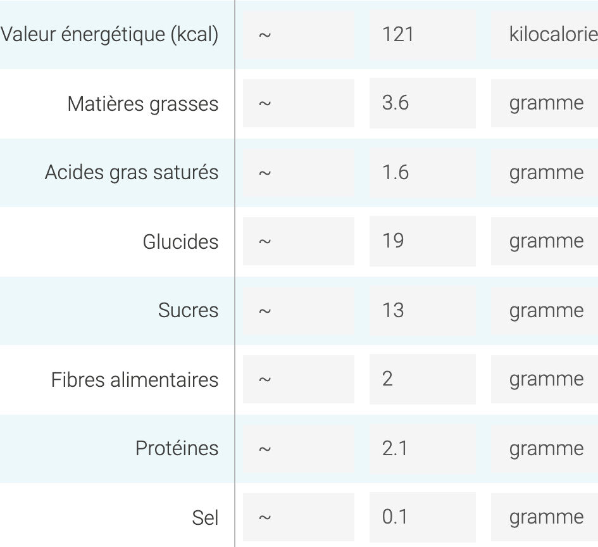The height and width of the screenshot is (547, 598).
Task: Click the ~ modifier for Acides gras saturés
Action: (x=298, y=172)
